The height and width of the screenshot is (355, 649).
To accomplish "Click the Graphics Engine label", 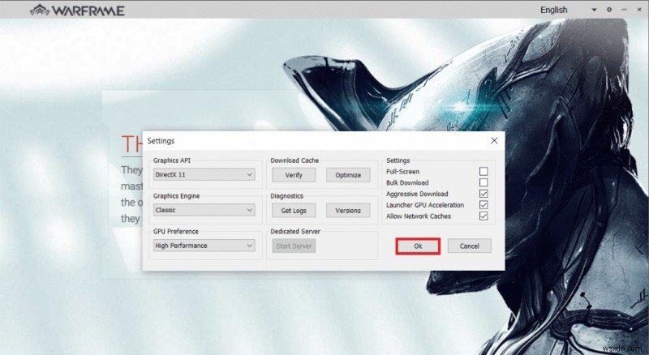I will pyautogui.click(x=176, y=196).
